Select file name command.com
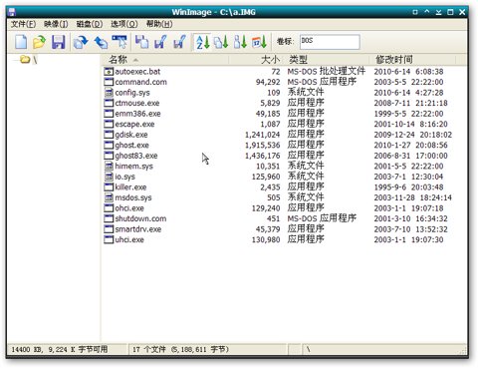Image resolution: width=478 pixels, height=368 pixels. (x=140, y=82)
